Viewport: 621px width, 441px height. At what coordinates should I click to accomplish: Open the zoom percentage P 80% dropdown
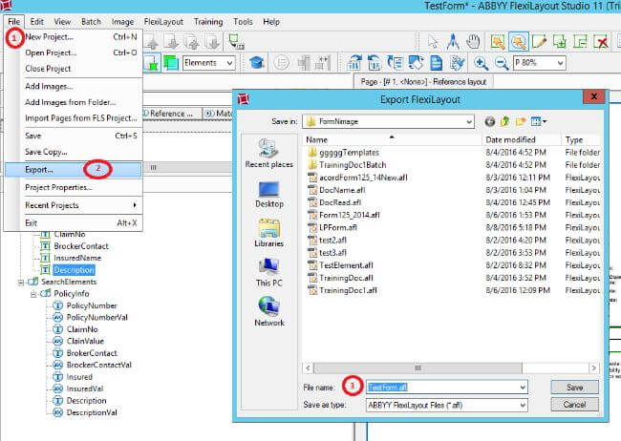[540, 63]
